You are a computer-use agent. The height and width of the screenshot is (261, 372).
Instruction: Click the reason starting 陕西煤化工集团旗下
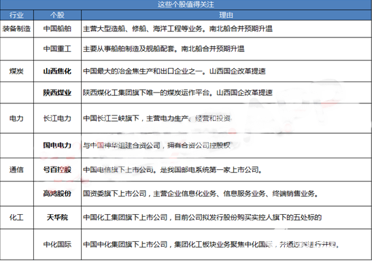click(x=177, y=92)
